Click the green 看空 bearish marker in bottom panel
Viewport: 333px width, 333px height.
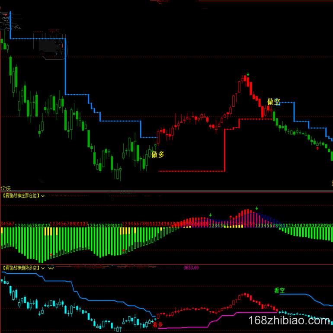[x=280, y=291]
